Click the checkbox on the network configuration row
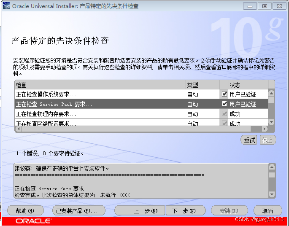The height and width of the screenshot is (226, 289). 224,122
